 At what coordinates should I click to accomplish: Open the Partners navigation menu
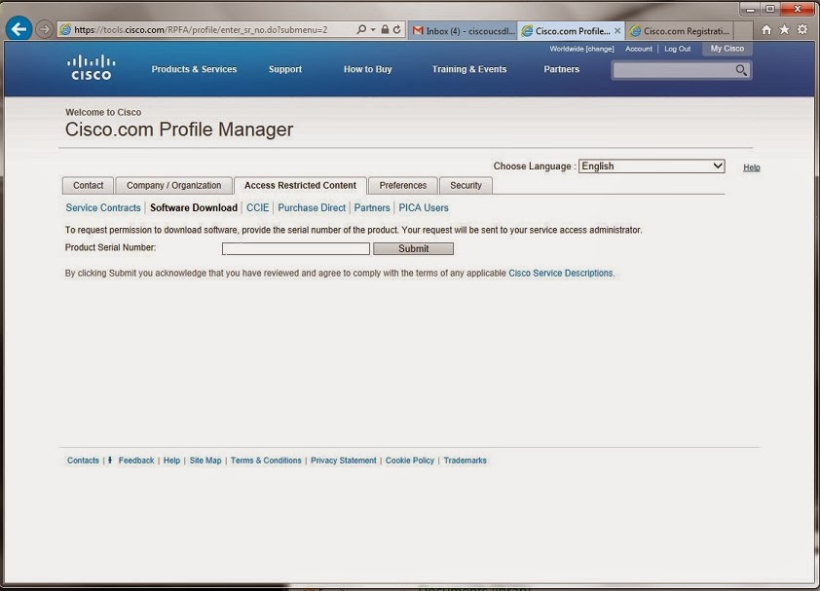[561, 69]
